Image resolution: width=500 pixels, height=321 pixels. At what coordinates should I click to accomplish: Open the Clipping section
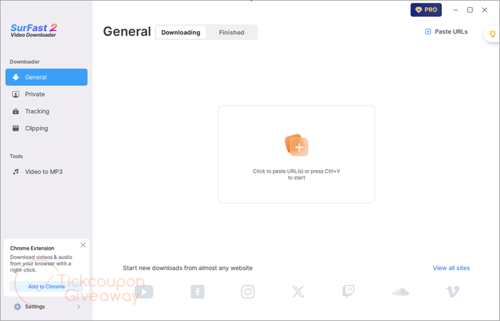(x=46, y=129)
